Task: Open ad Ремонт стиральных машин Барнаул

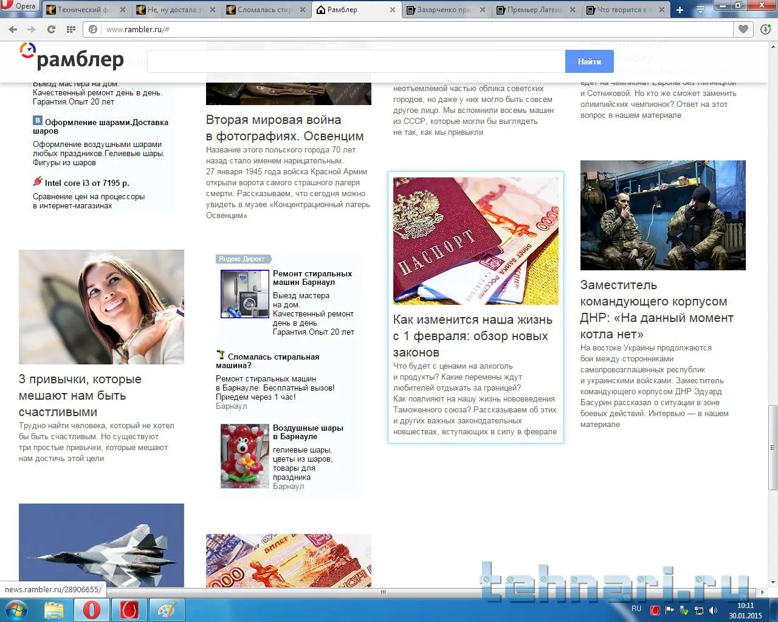Action: coord(312,278)
